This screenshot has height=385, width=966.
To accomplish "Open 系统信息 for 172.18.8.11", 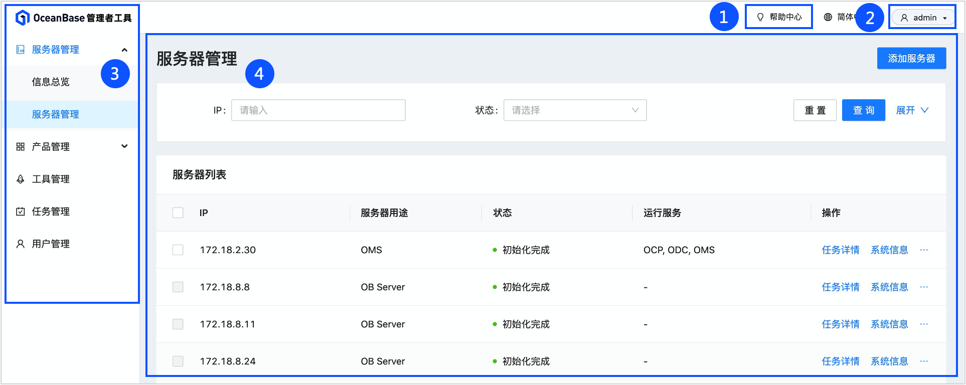I will (x=889, y=324).
